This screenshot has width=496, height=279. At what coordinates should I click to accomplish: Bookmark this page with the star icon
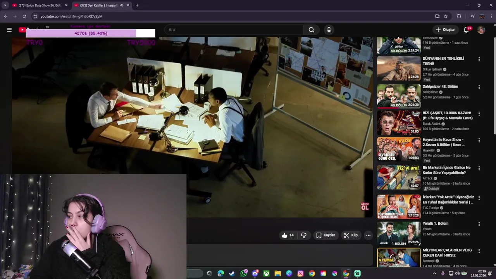coord(446,16)
